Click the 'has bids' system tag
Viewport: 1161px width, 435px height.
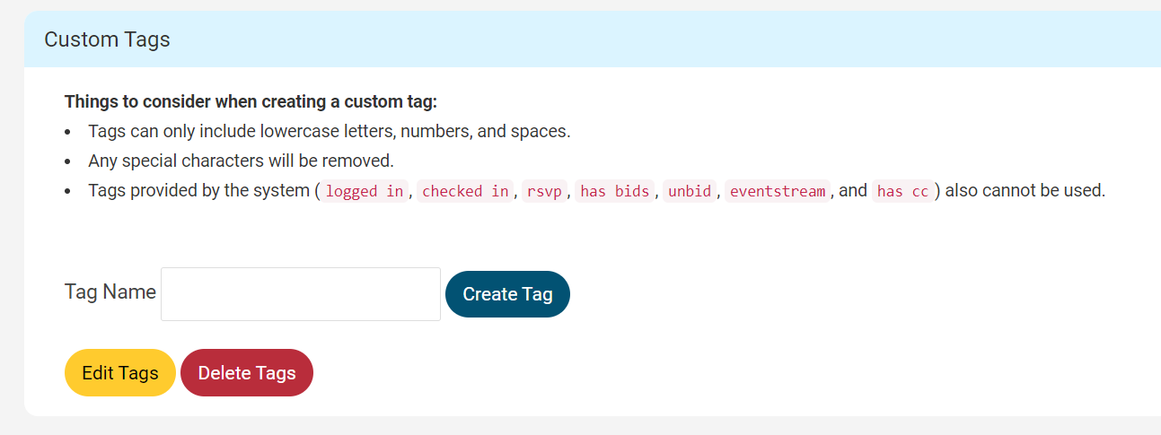(x=615, y=191)
